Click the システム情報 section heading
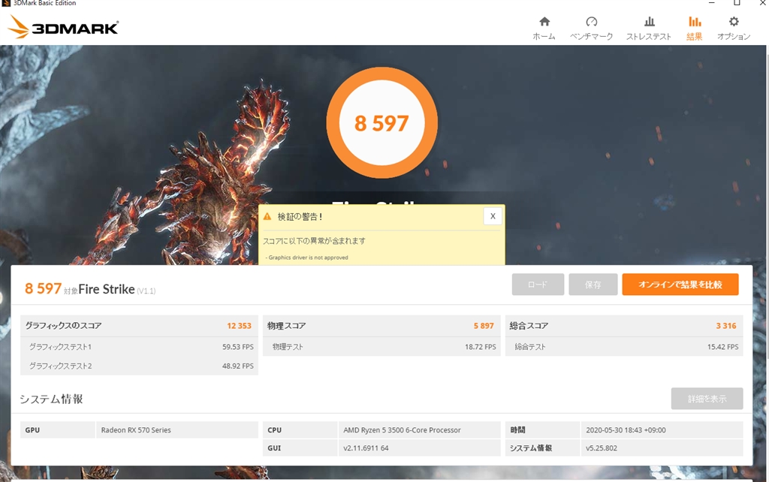769x482 pixels. pos(51,399)
